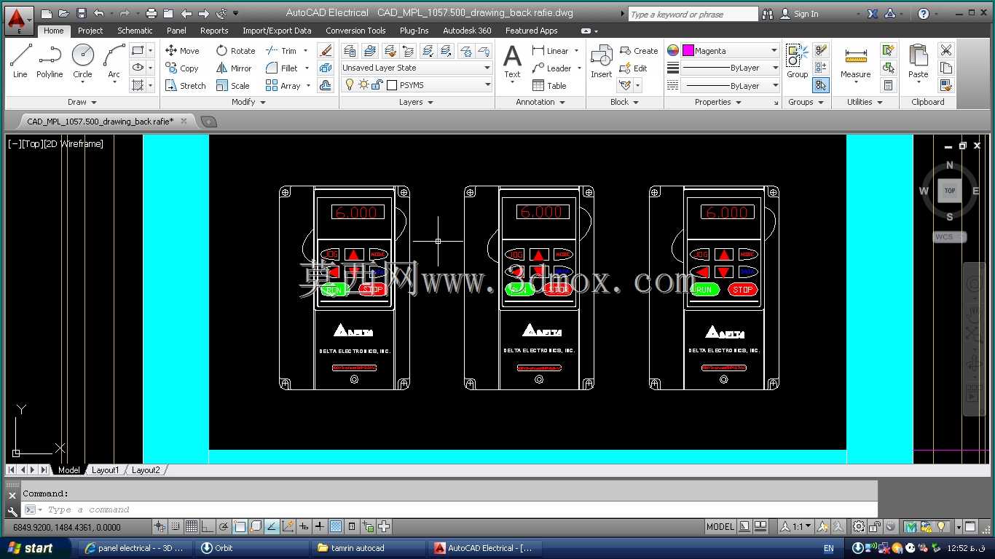This screenshot has height=559, width=995.
Task: Activate the Copy command
Action: tap(182, 68)
